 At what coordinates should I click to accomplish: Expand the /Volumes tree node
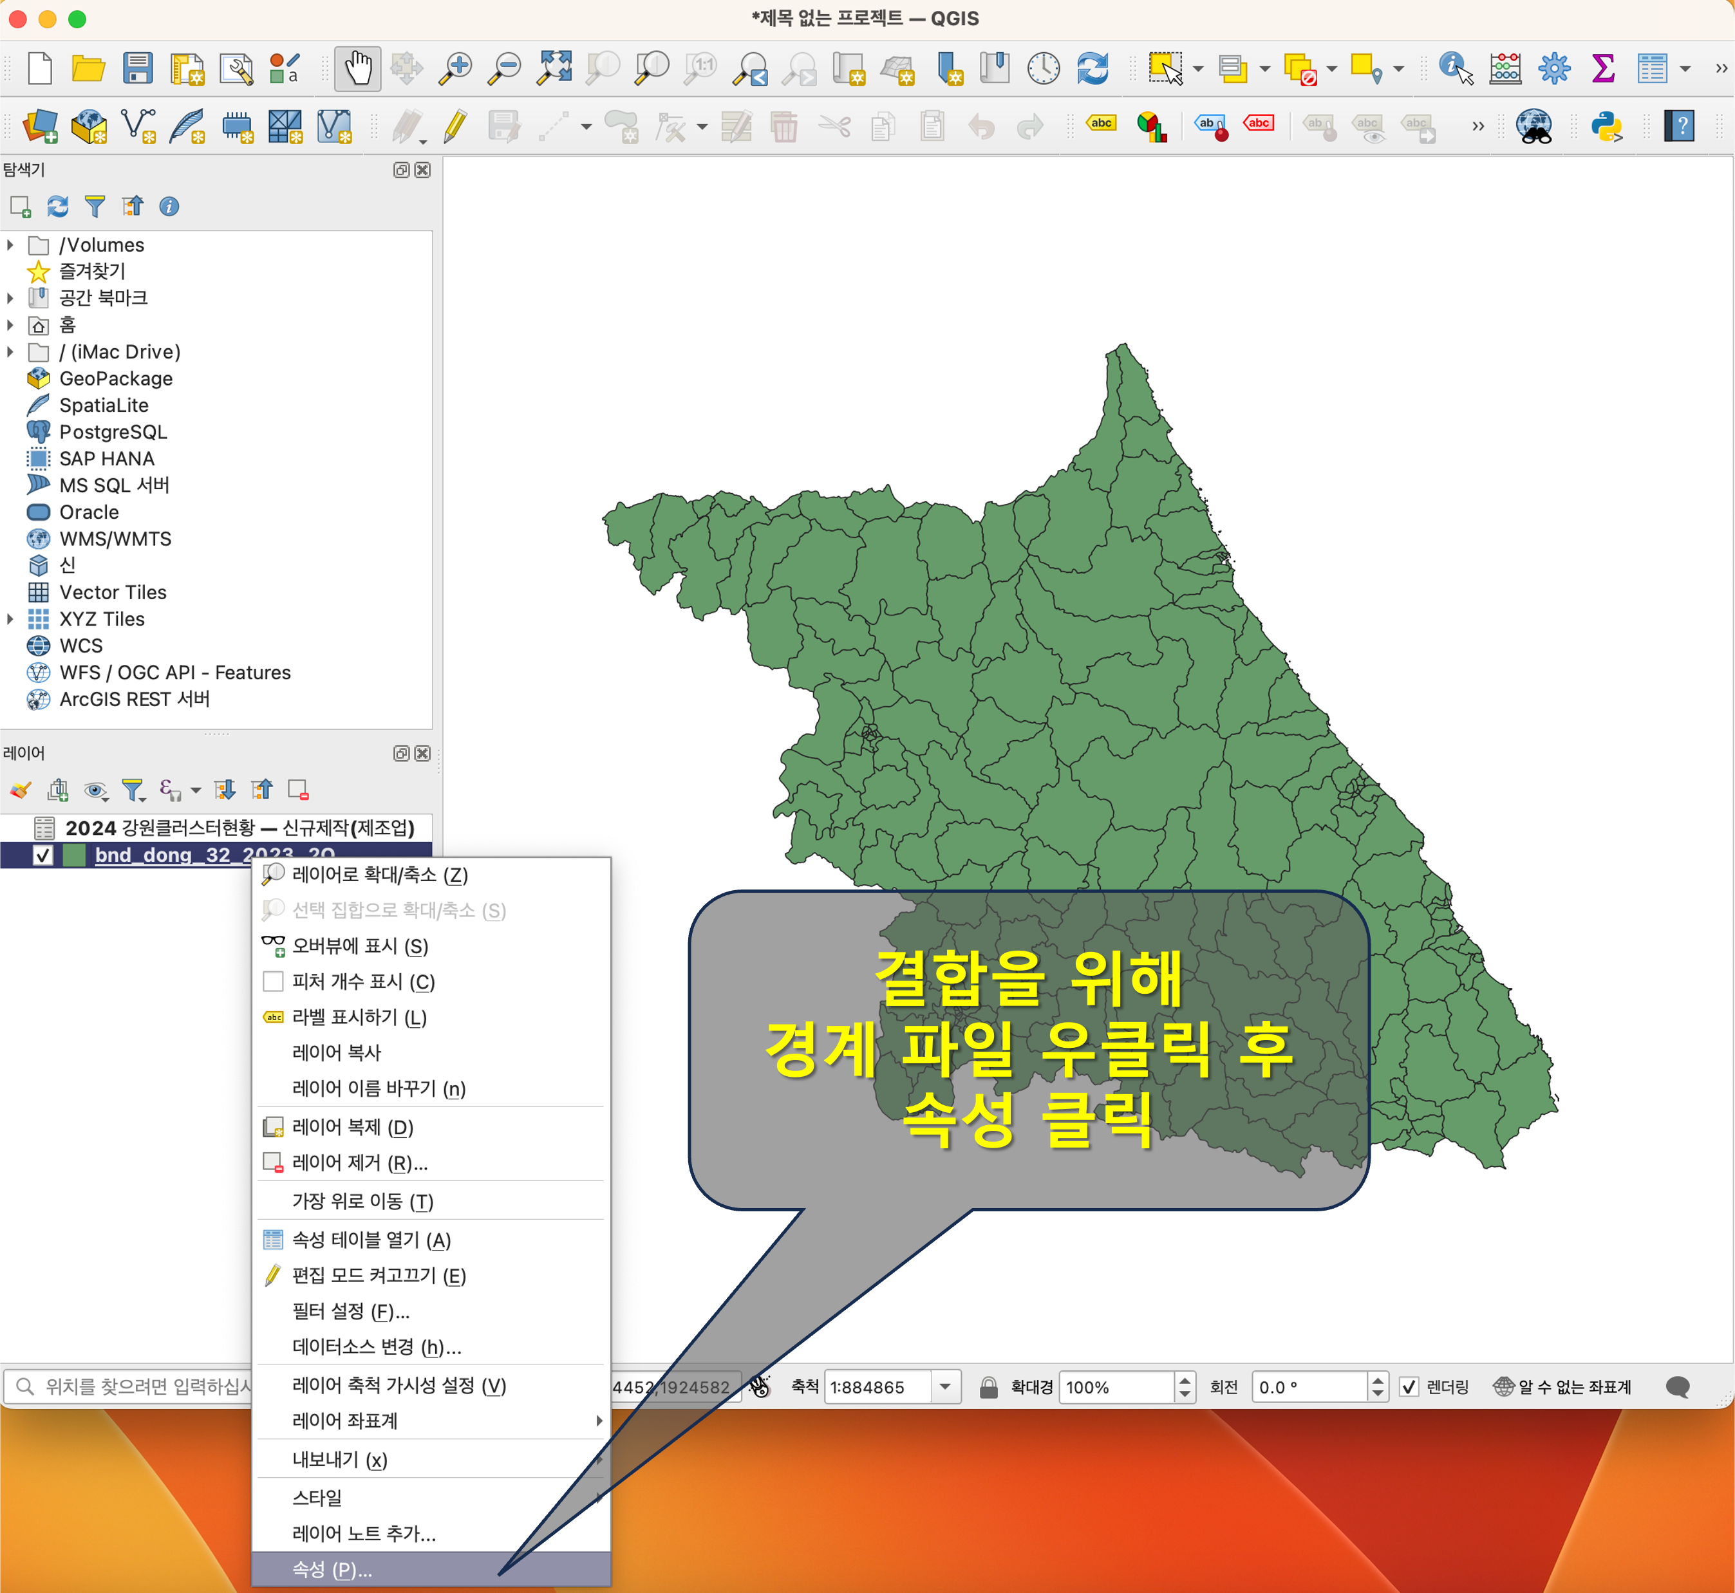coord(10,245)
